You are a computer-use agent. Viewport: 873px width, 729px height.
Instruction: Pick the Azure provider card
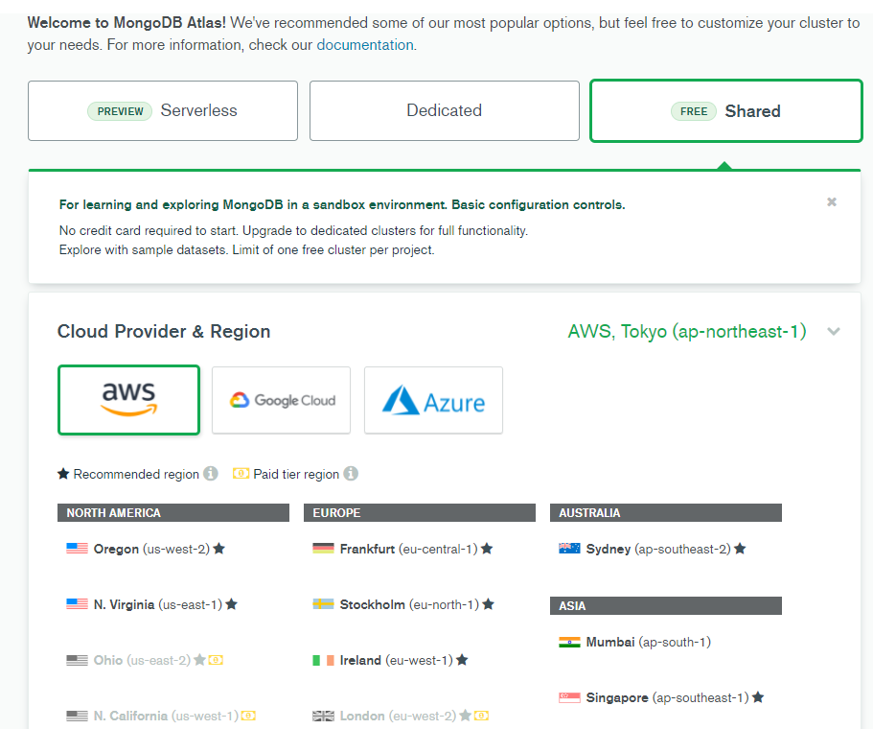[x=433, y=400]
